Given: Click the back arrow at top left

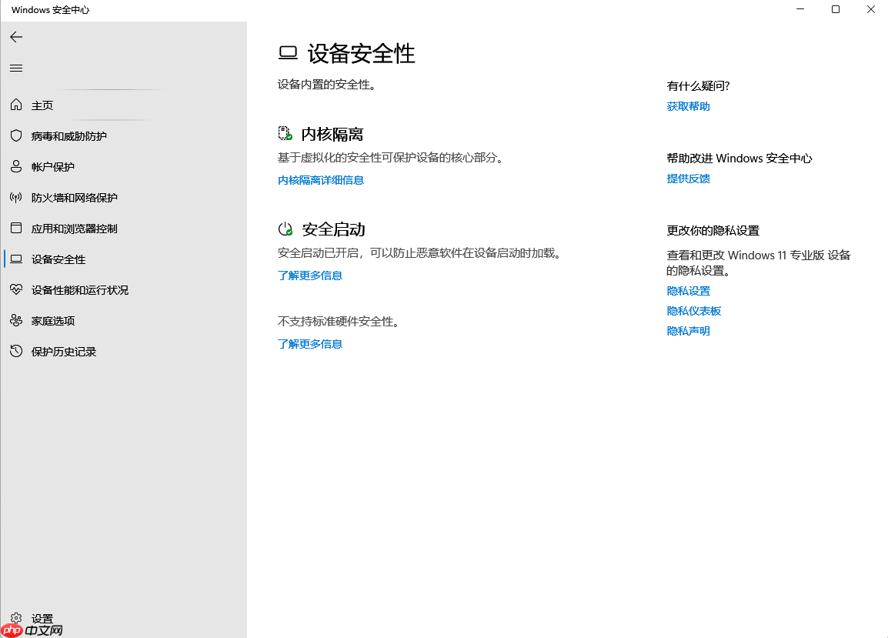Looking at the screenshot, I should (16, 36).
